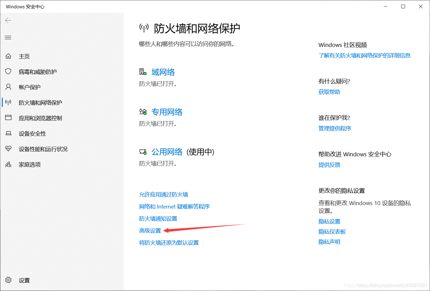Maximize the Windows 安全中心 window

[x=403, y=6]
